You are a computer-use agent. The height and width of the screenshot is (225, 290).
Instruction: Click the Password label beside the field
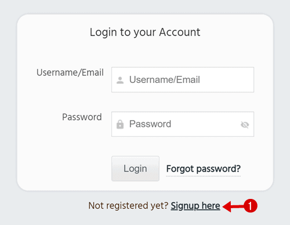click(x=82, y=117)
